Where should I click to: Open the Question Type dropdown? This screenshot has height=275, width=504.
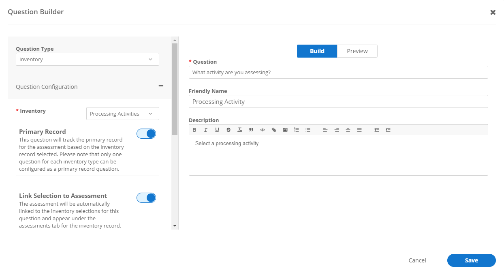pos(88,59)
